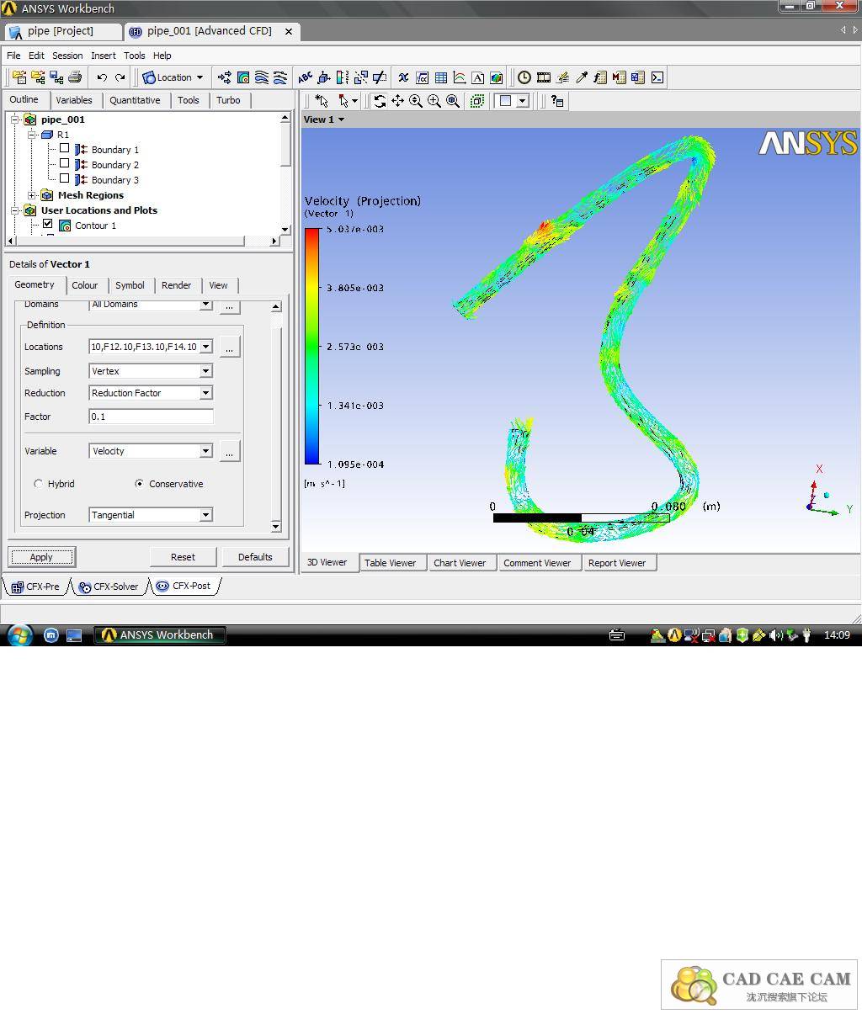Select the Hybrid radio option

(x=39, y=484)
